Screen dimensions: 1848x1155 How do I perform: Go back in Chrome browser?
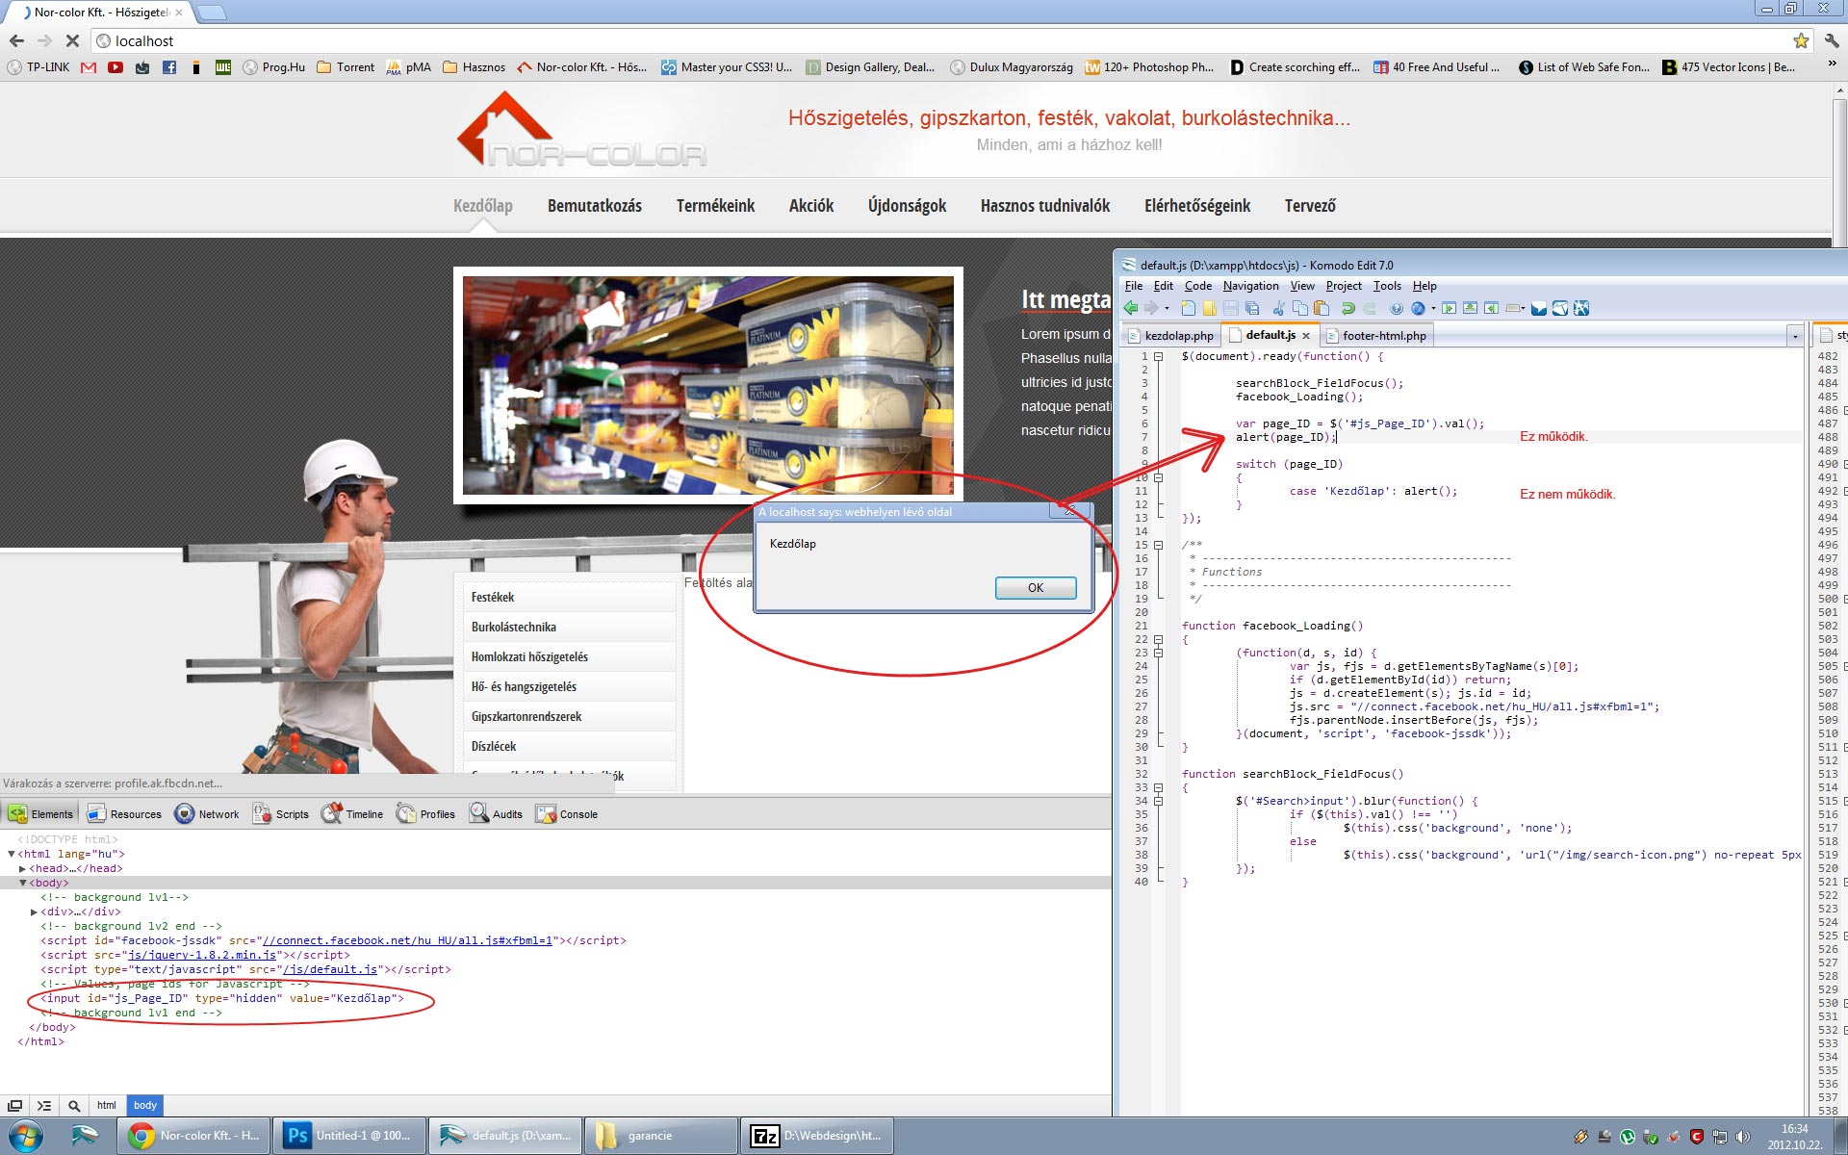pos(16,40)
